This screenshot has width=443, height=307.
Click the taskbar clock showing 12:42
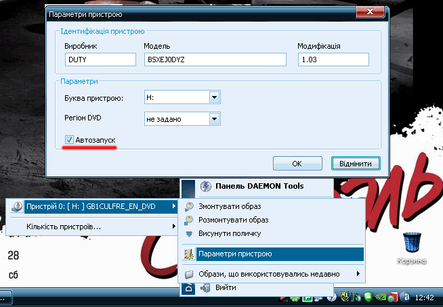(x=424, y=298)
